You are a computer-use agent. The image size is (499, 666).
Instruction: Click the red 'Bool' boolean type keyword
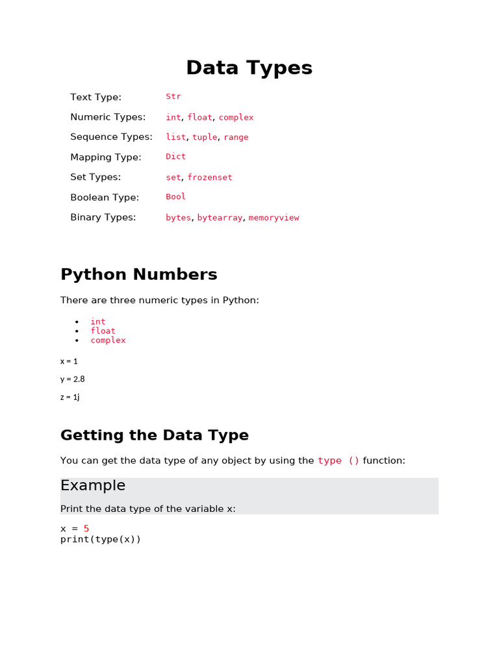[x=175, y=196]
